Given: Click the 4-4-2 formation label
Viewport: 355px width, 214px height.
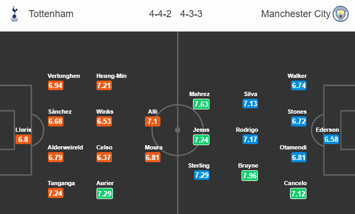Looking at the screenshot, I should (160, 14).
